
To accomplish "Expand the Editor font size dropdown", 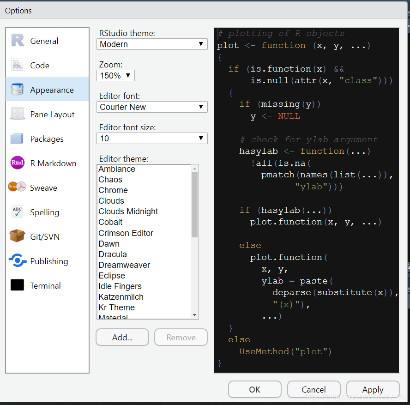I will coord(152,139).
